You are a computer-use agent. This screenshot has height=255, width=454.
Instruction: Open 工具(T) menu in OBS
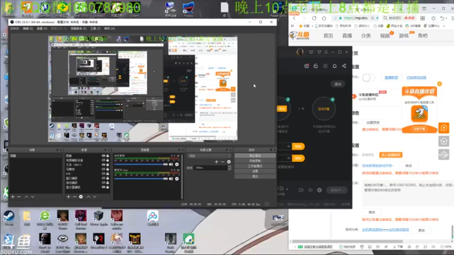click(x=95, y=29)
